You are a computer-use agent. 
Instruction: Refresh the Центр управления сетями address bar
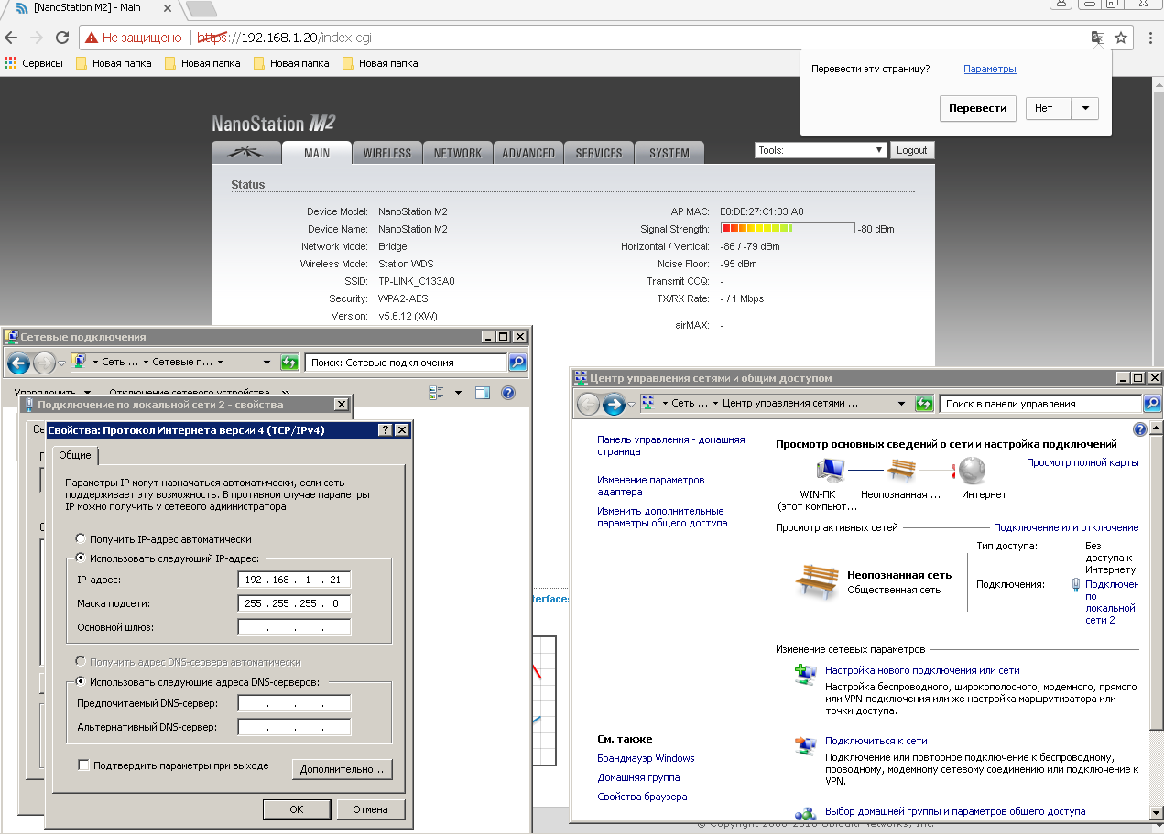(924, 403)
